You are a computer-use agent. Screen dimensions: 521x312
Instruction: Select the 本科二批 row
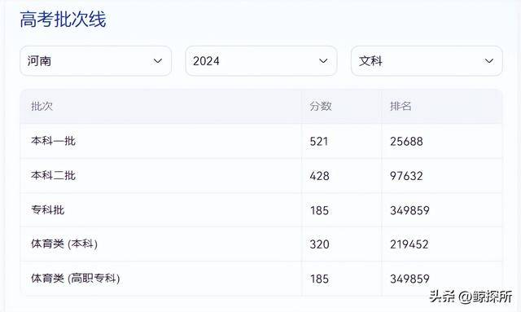click(x=261, y=176)
